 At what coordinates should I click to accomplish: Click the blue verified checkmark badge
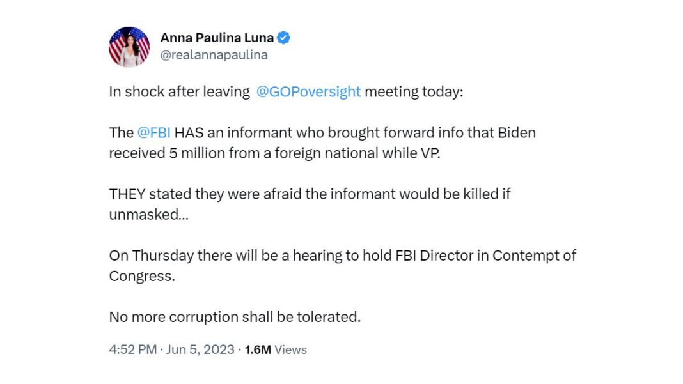click(x=283, y=38)
